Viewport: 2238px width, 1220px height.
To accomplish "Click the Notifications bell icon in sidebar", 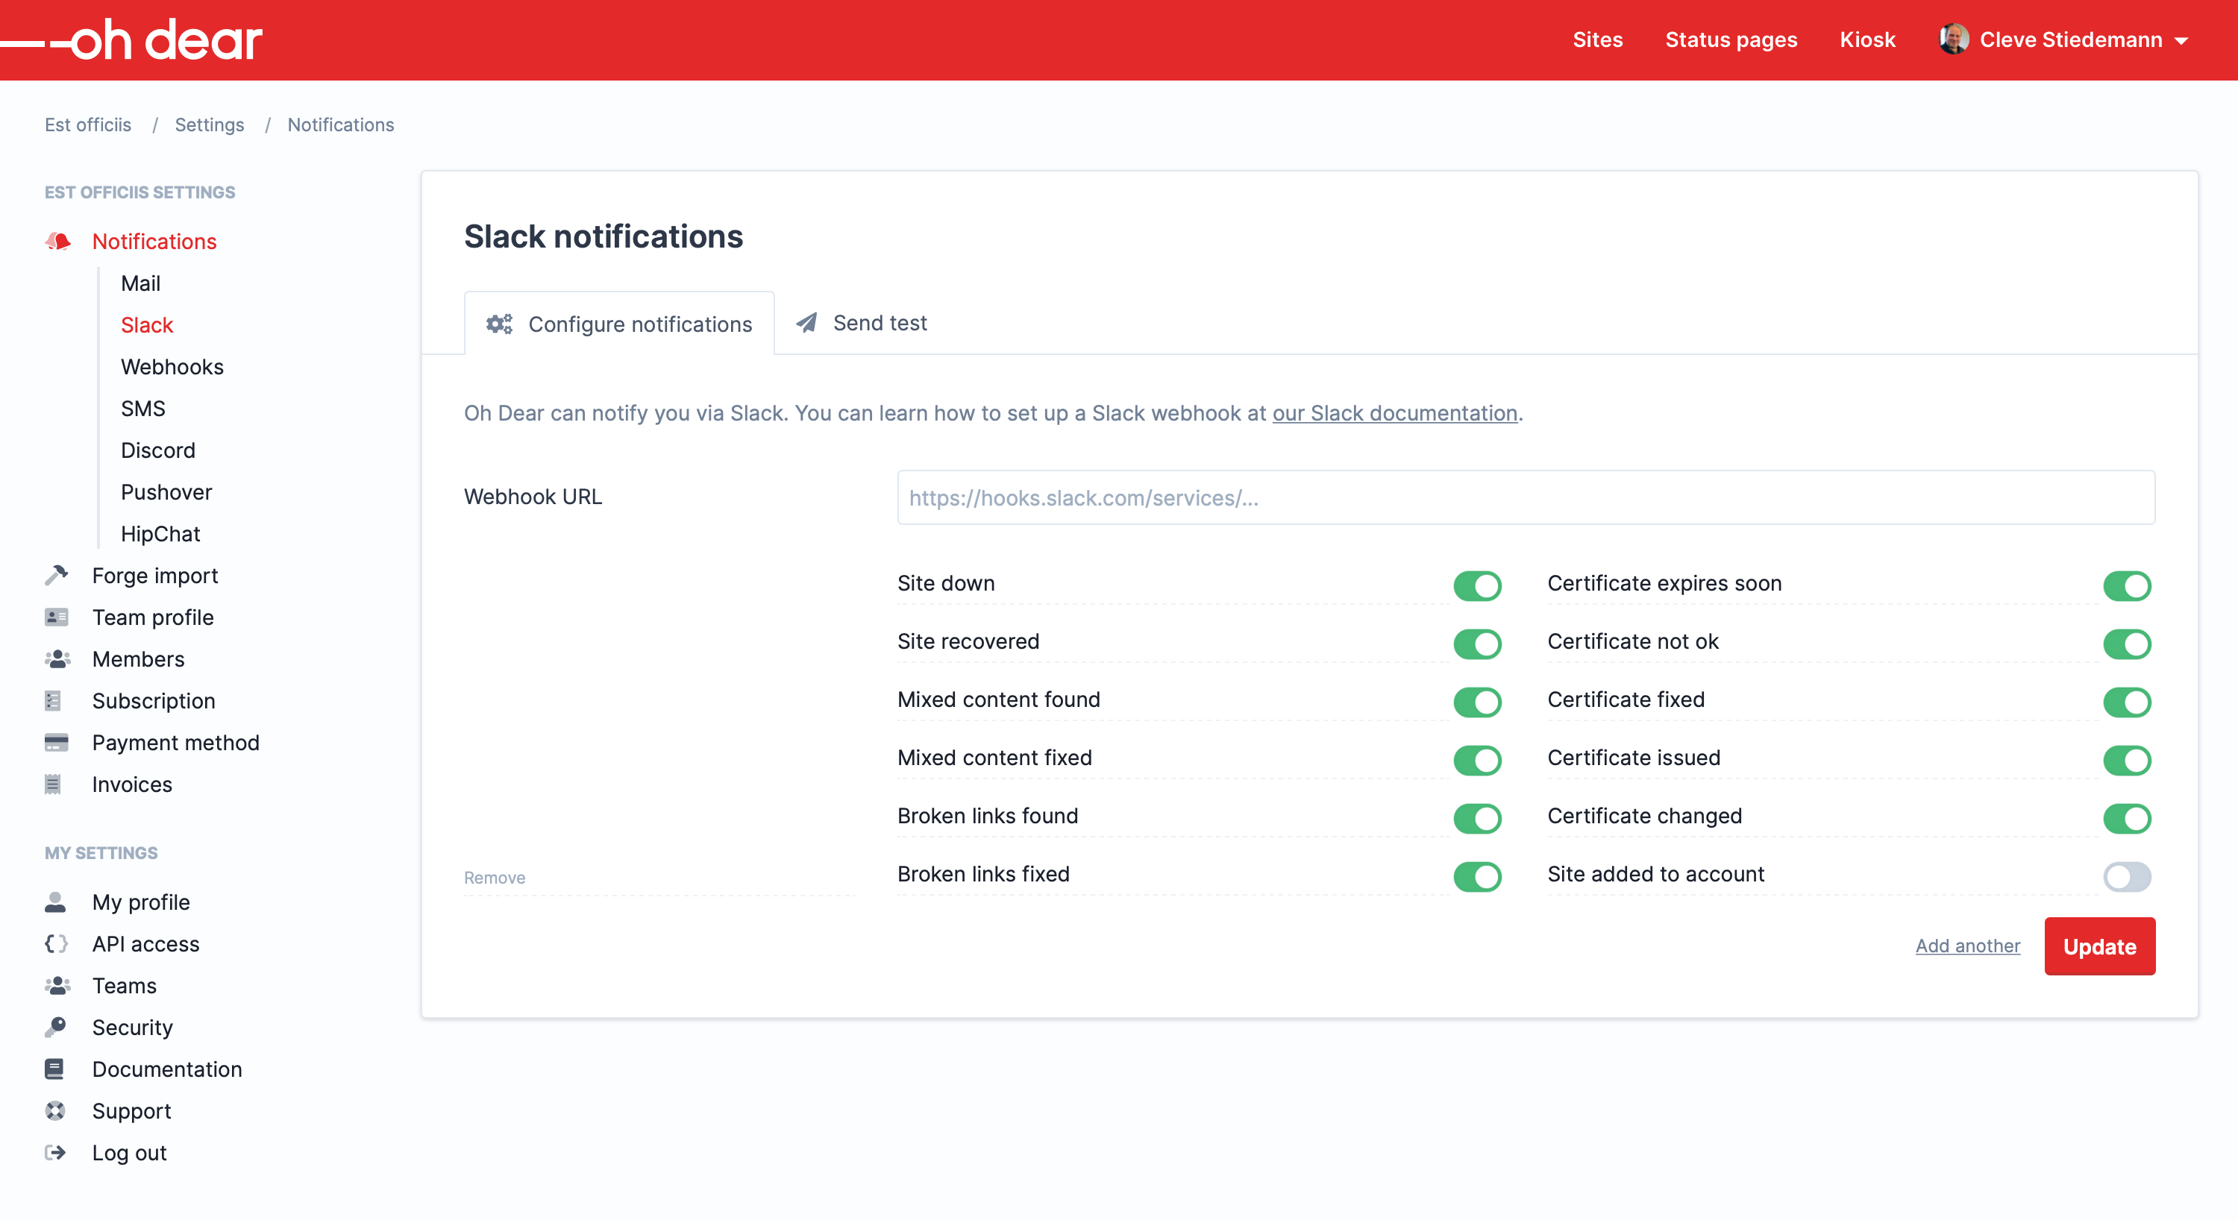I will click(x=58, y=242).
